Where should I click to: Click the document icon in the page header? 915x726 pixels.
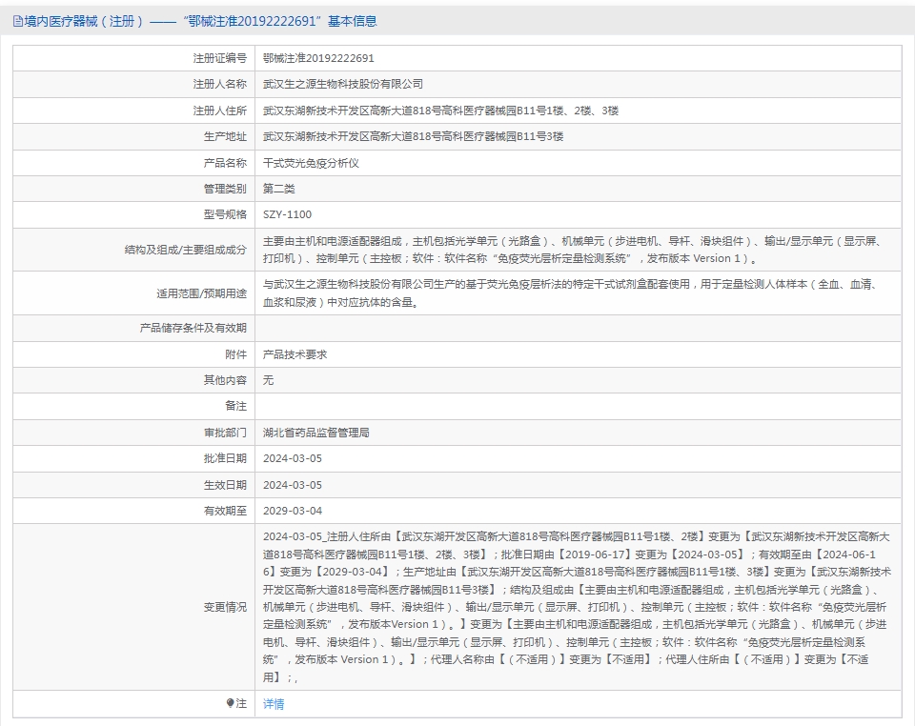[18, 22]
